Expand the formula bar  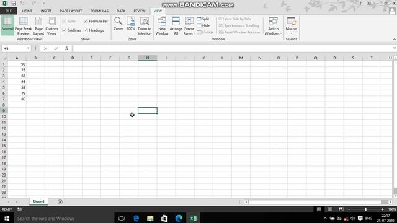pos(395,48)
